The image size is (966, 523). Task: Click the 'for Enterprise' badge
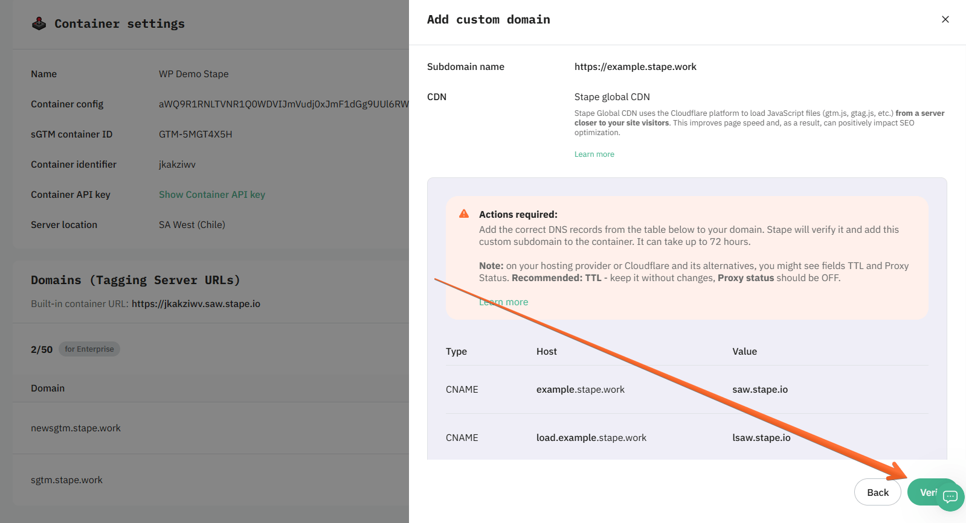89,349
